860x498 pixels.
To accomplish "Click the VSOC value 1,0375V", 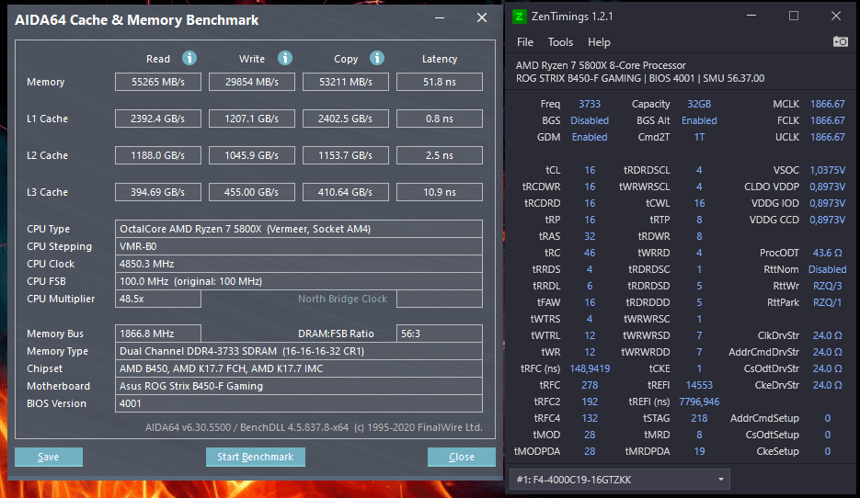I will pos(828,170).
